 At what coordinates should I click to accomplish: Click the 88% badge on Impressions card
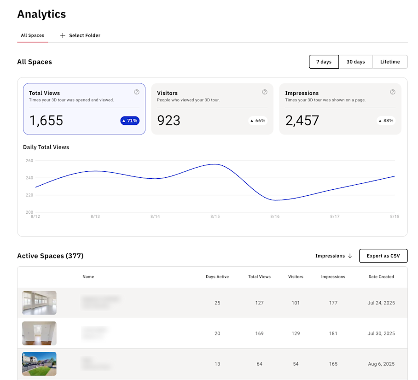tap(386, 121)
